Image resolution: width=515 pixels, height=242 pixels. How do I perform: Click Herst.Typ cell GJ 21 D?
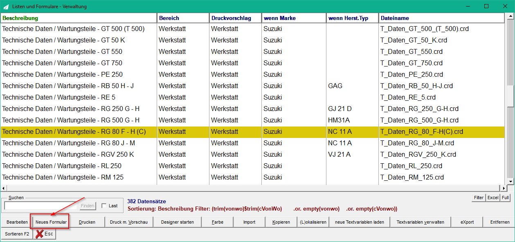[x=340, y=109]
